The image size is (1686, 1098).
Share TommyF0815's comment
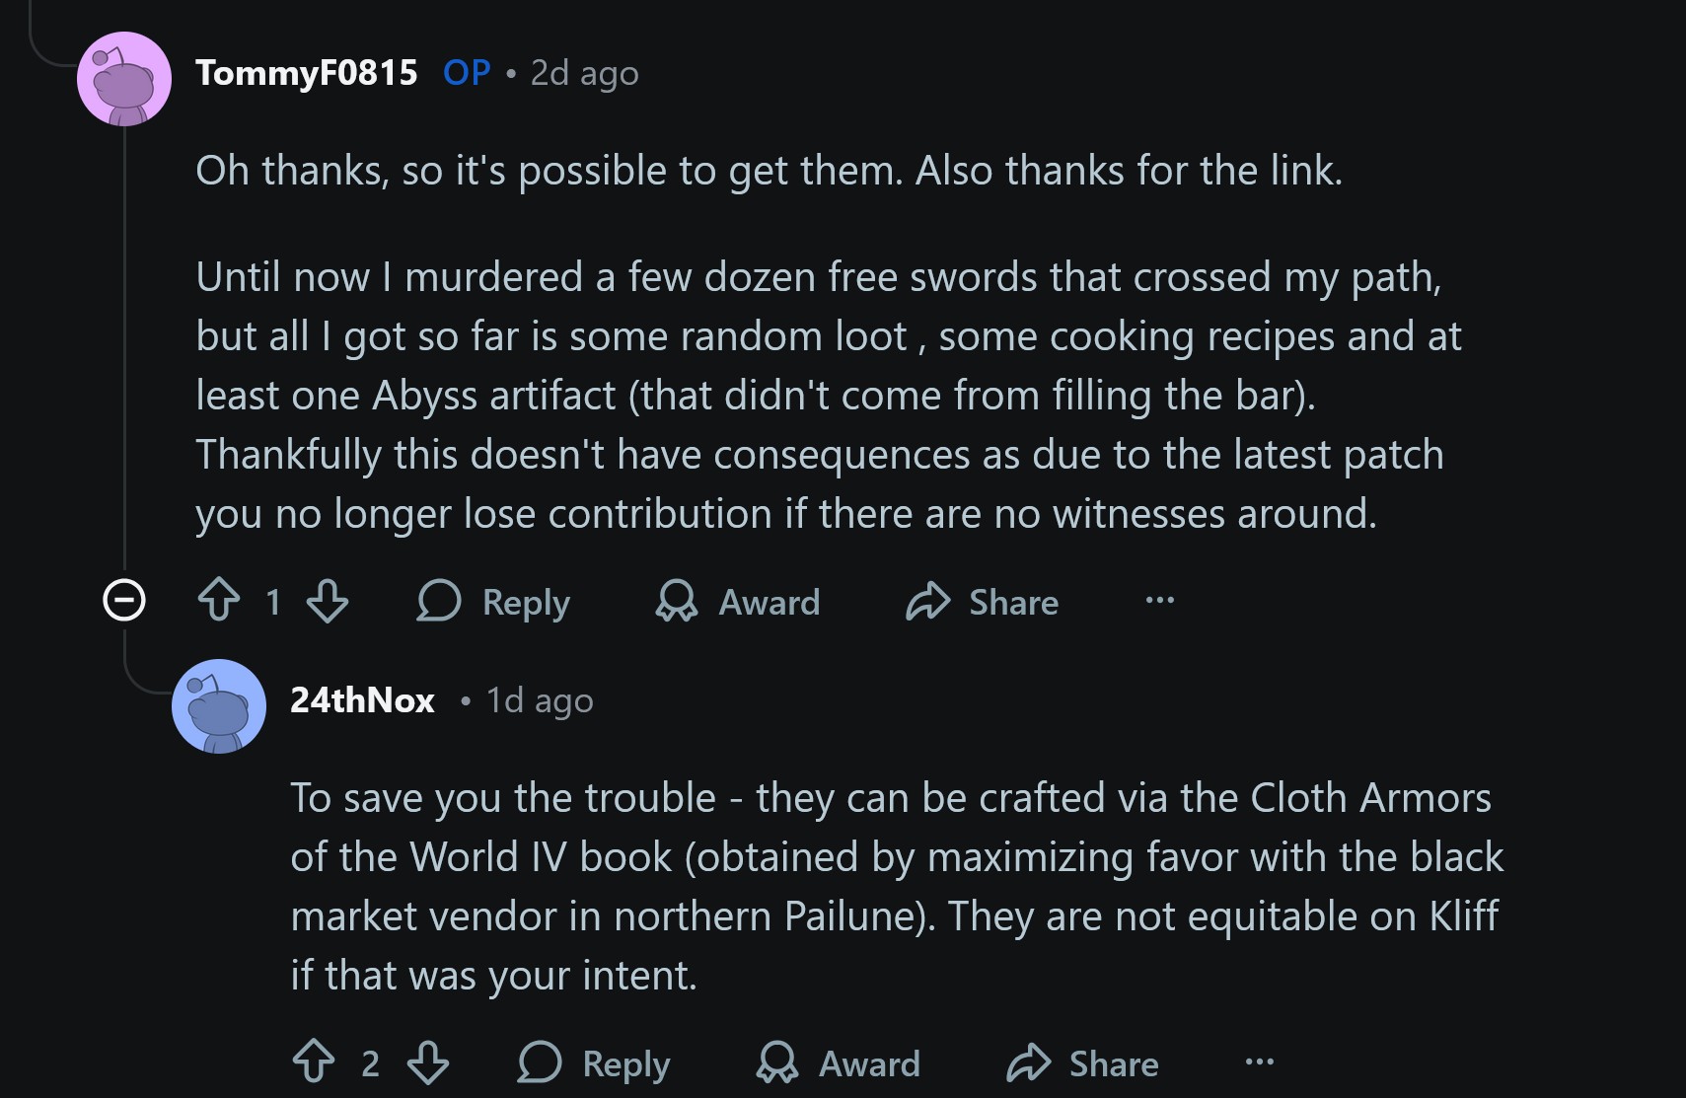click(x=983, y=602)
